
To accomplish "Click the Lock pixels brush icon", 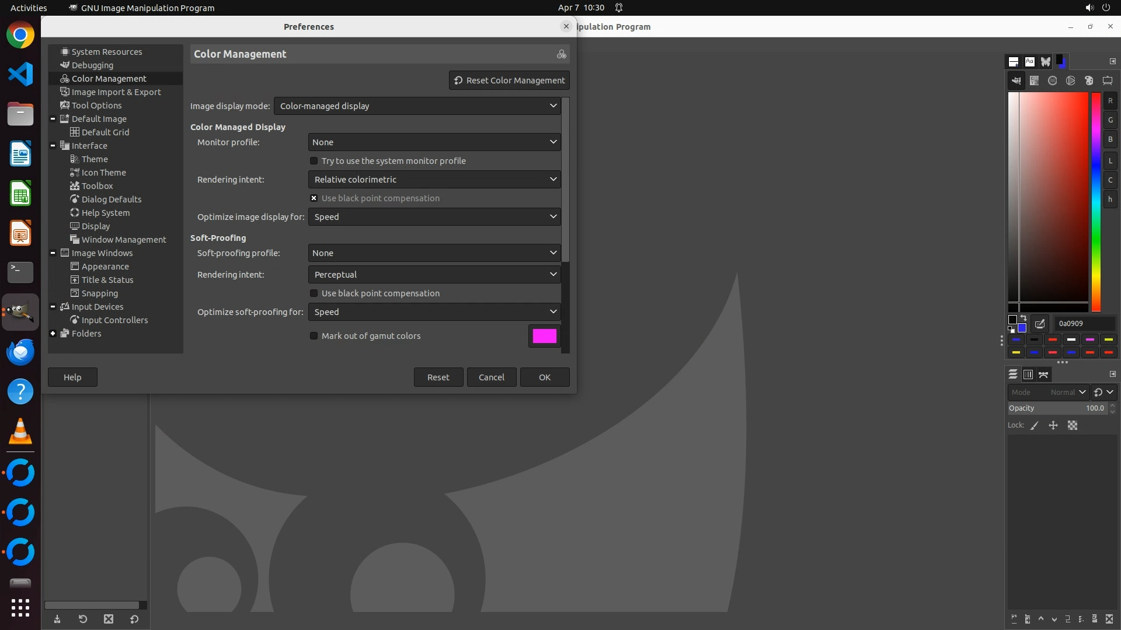I will click(1035, 426).
